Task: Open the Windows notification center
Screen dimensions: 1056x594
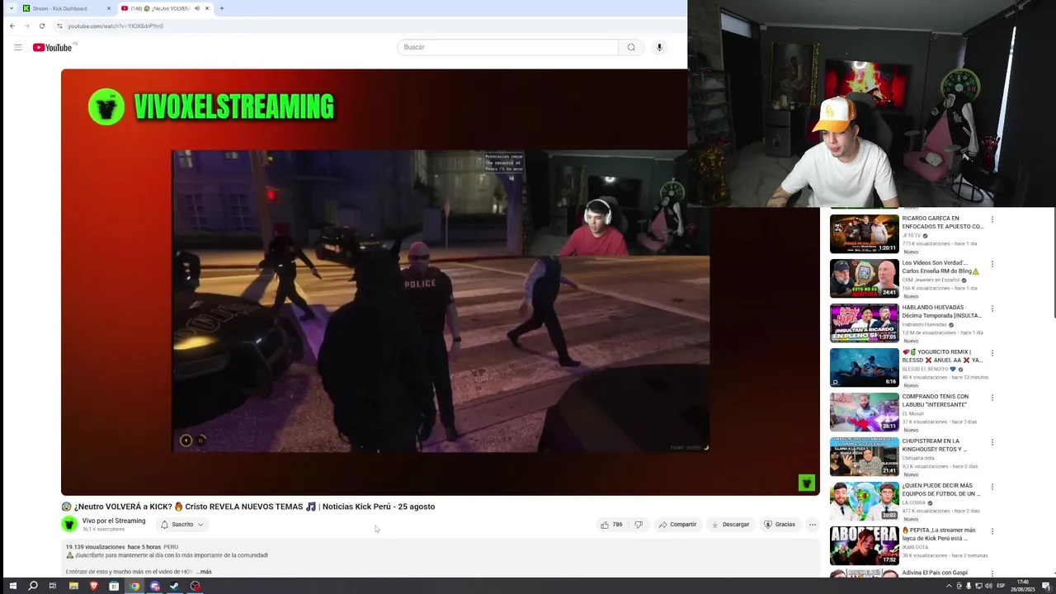Action: 1045,586
